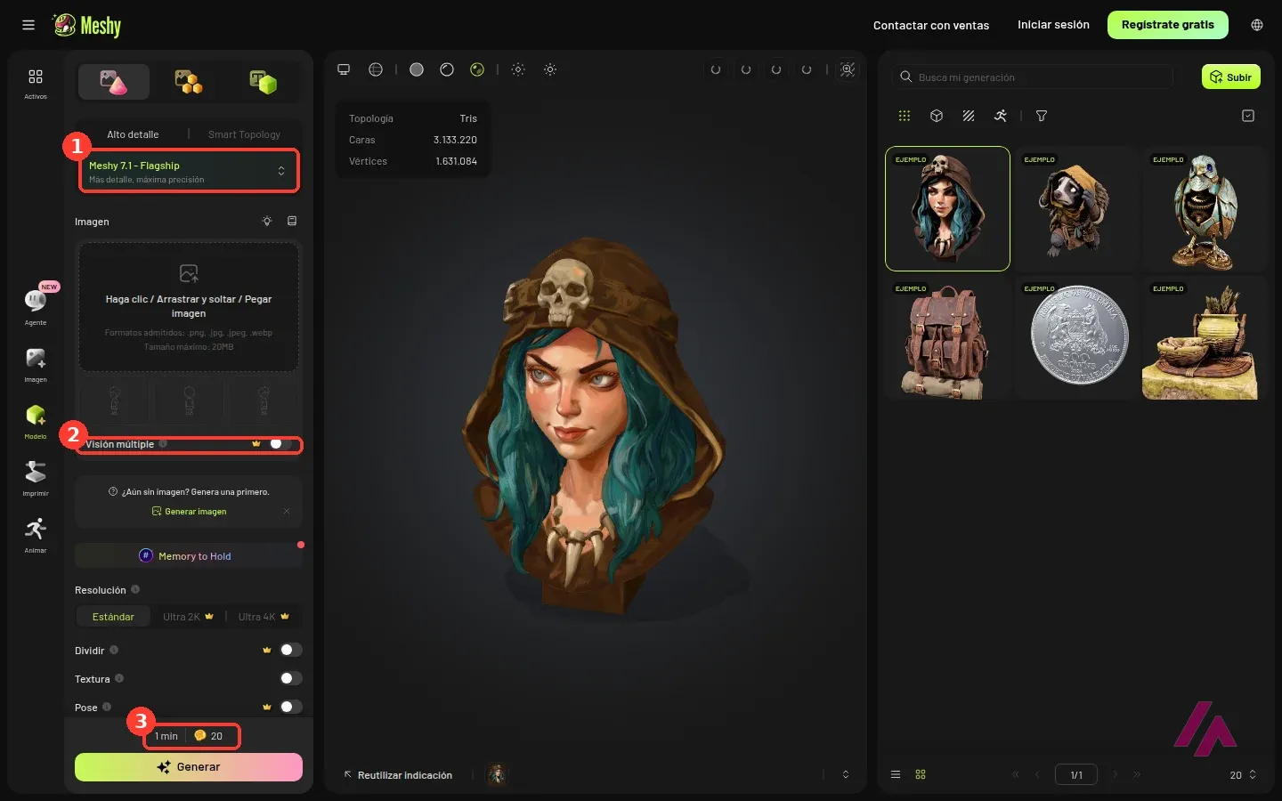Select the green textured render mode
This screenshot has height=801, width=1282.
pyautogui.click(x=477, y=69)
